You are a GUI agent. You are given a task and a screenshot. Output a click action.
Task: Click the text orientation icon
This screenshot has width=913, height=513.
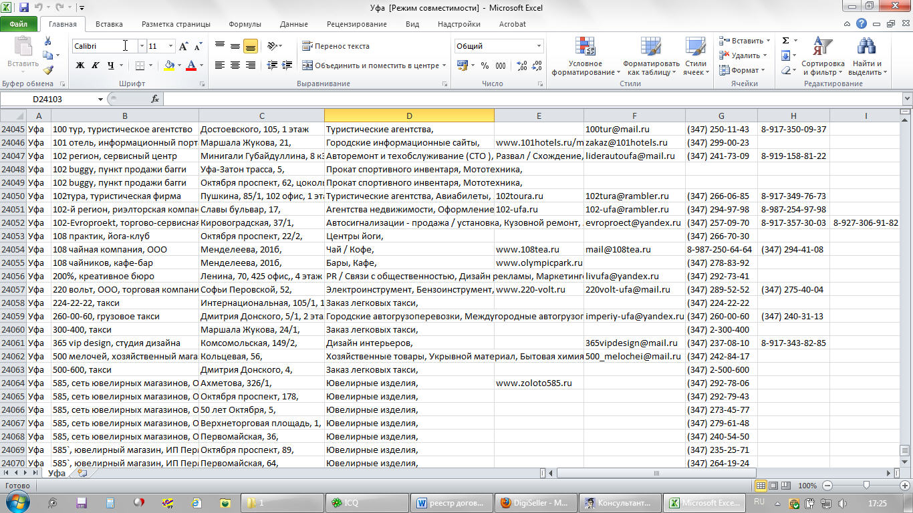[x=273, y=46]
